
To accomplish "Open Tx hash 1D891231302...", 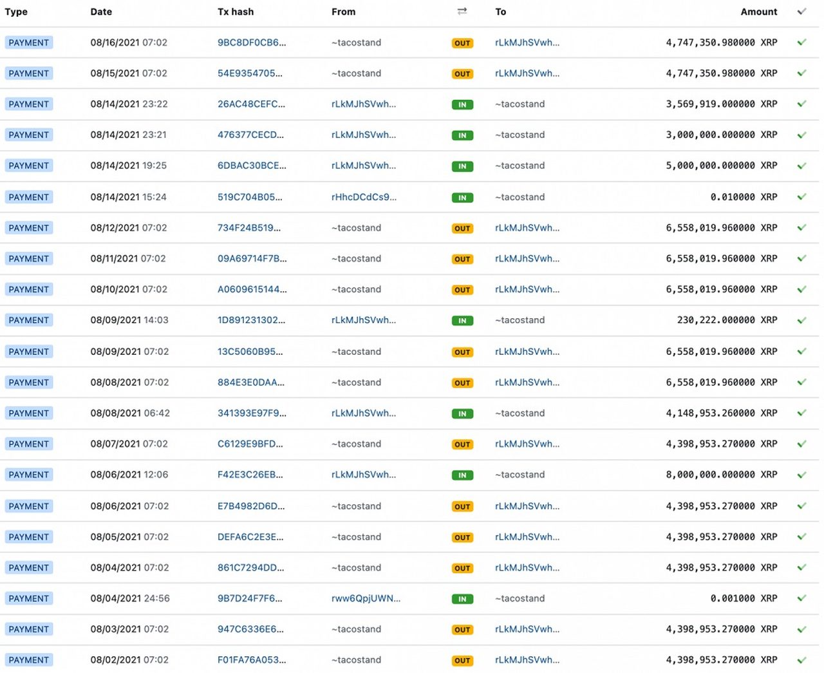I will coord(251,320).
